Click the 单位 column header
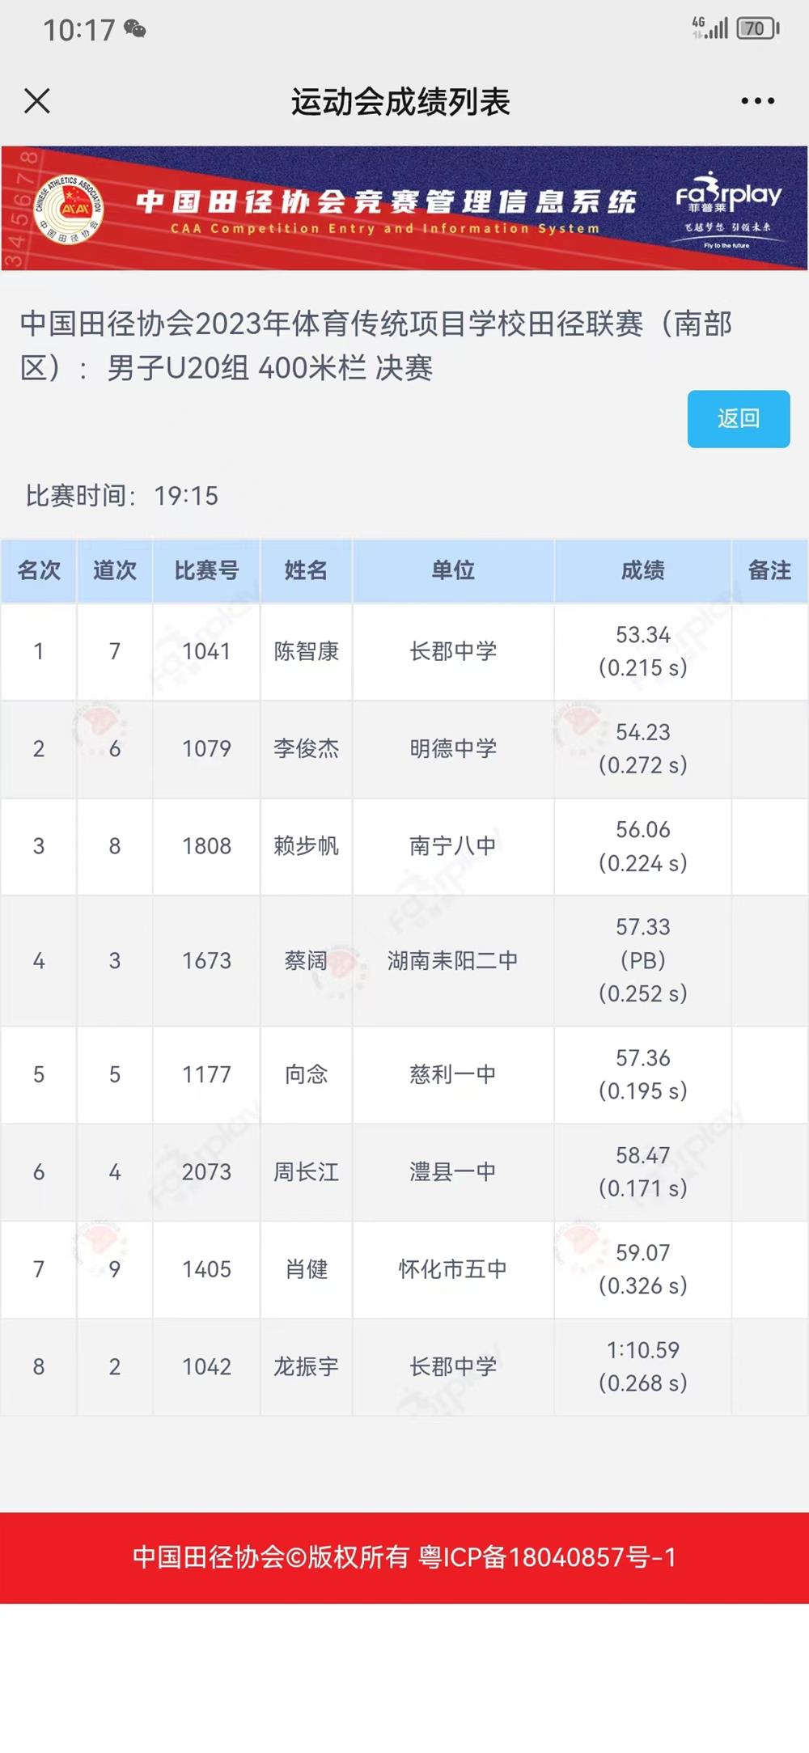The height and width of the screenshot is (1753, 809). [452, 570]
